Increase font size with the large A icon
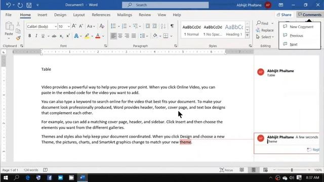 (x=74, y=26)
